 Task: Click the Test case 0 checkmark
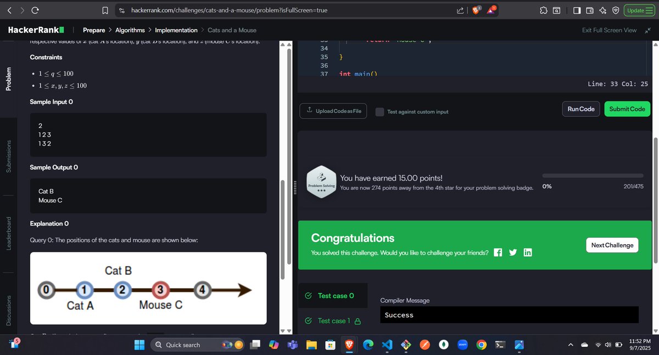(308, 295)
